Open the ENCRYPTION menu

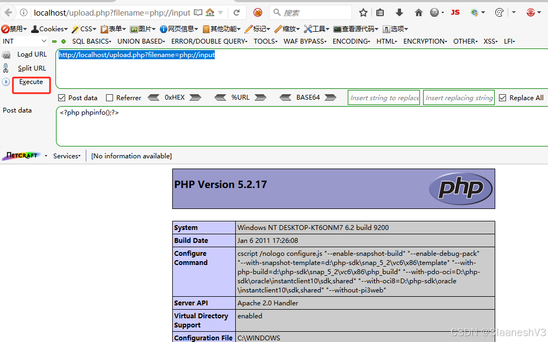pyautogui.click(x=425, y=41)
